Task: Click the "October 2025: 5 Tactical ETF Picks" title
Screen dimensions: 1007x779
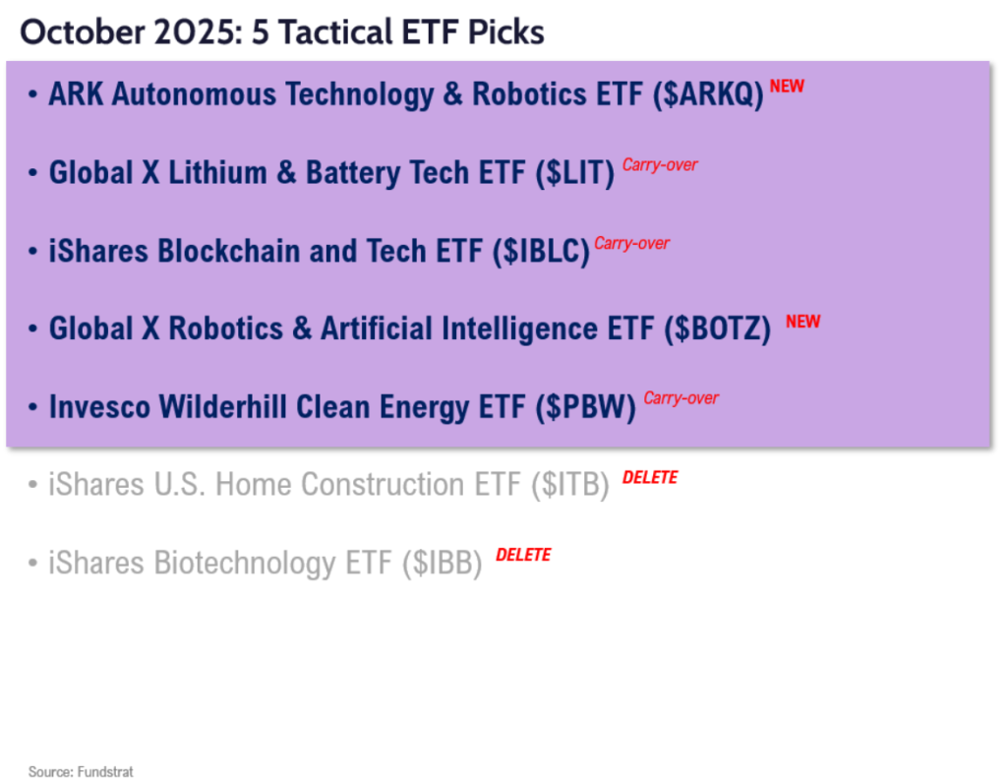Action: 282,31
